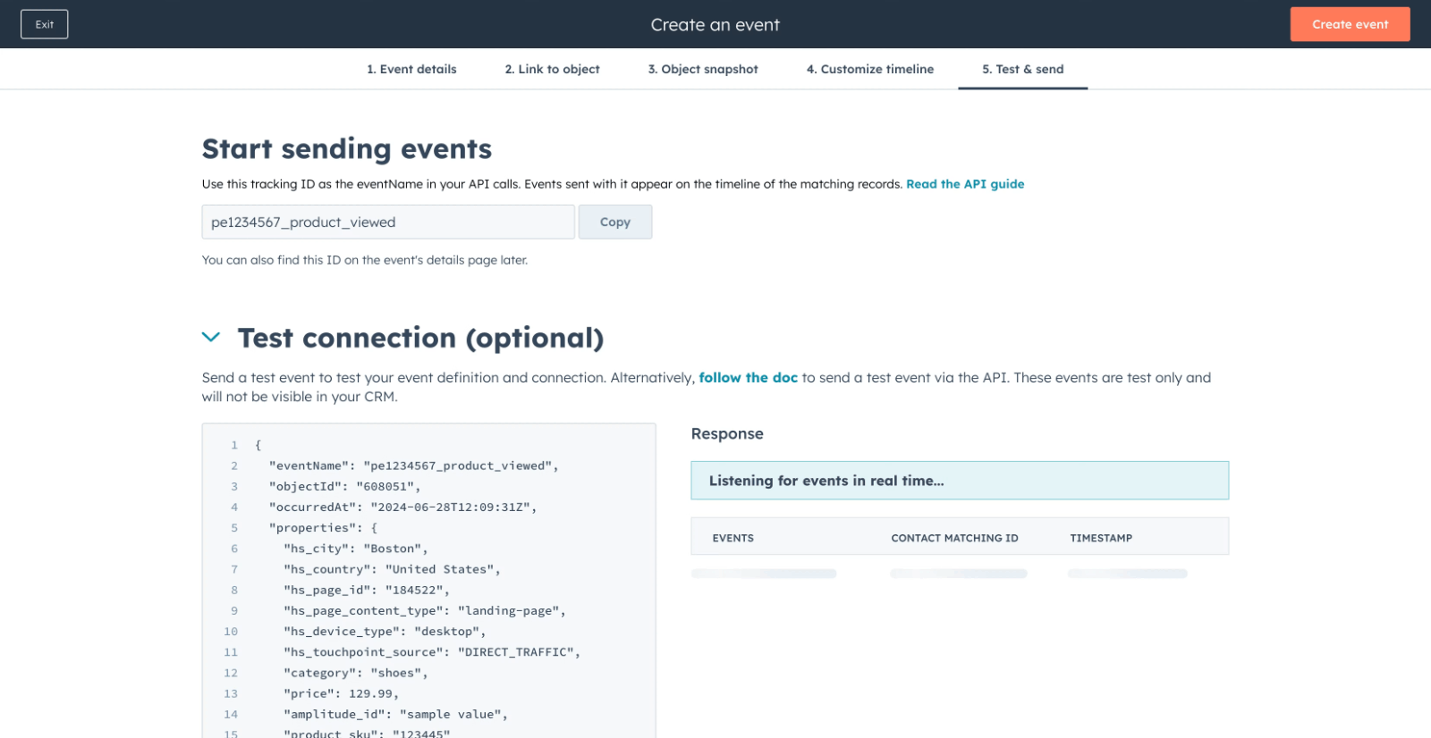
Task: Click the price 129.99 code line
Action: pyautogui.click(x=341, y=693)
